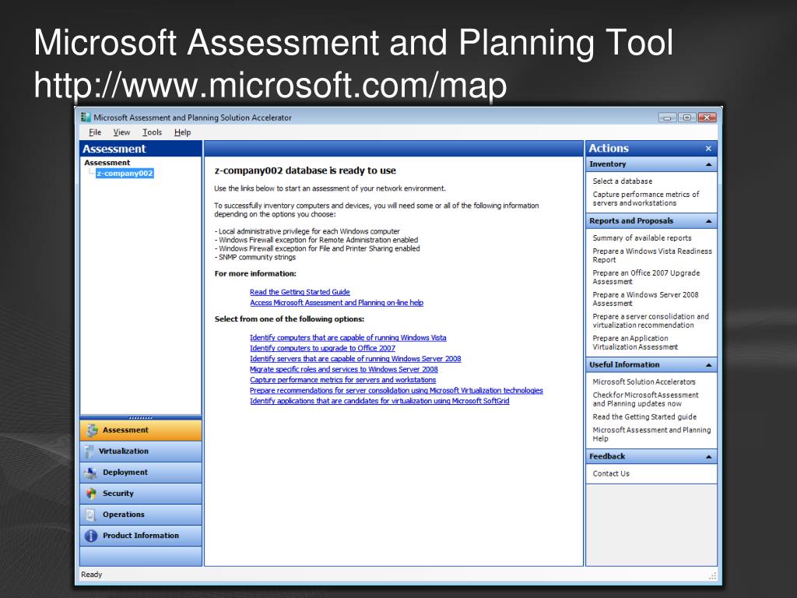The height and width of the screenshot is (598, 797).
Task: Click the navigation pane splitter grip dots
Action: [141, 418]
